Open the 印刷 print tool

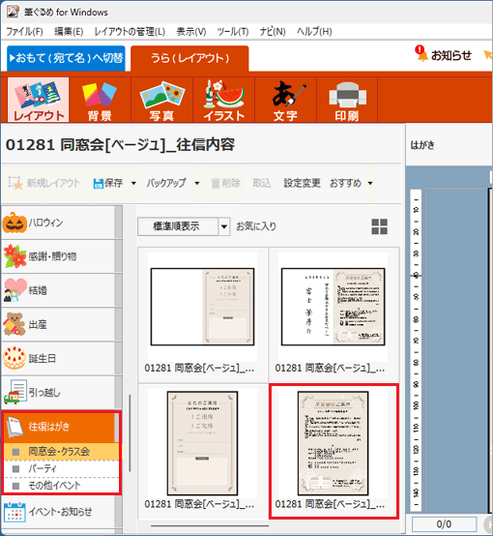click(347, 100)
